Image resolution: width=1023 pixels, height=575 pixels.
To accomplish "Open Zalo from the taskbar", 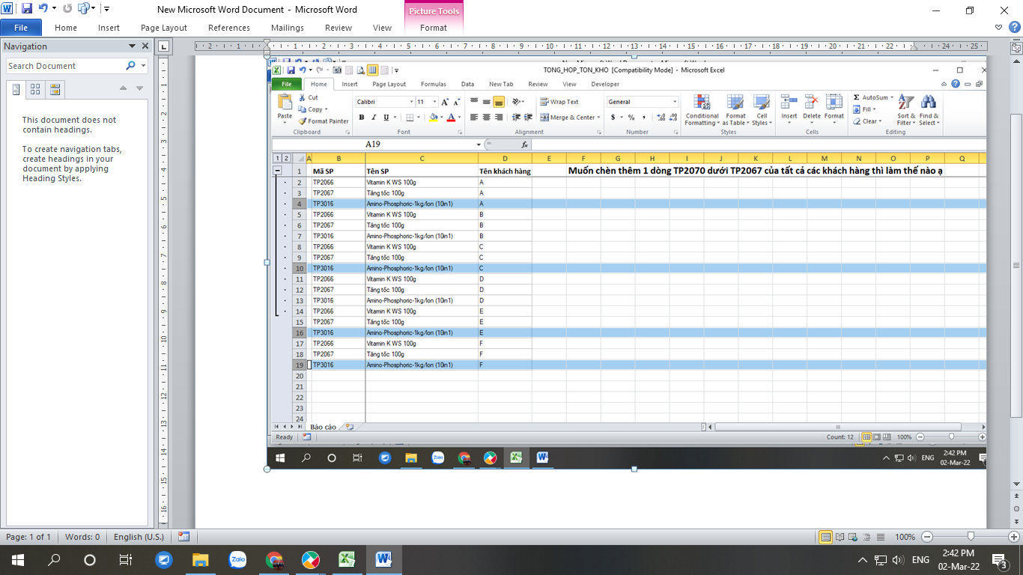I will pos(237,560).
